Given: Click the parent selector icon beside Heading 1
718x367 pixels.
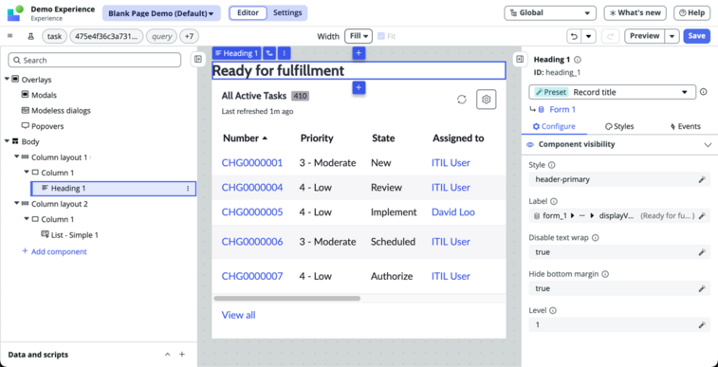Looking at the screenshot, I should click(269, 53).
